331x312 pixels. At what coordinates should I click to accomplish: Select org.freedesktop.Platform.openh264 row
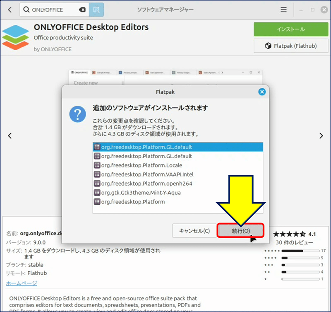point(178,183)
